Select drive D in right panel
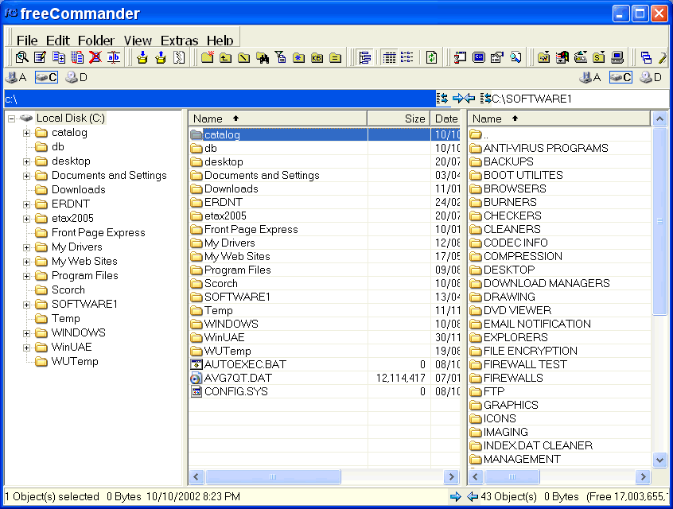 651,78
